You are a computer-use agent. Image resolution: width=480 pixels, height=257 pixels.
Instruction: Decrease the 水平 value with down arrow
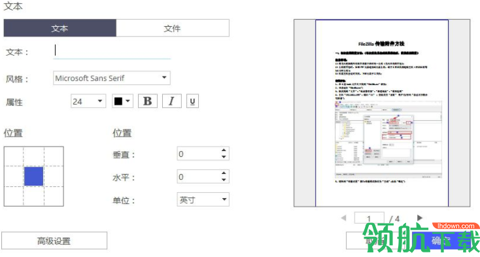coord(224,180)
